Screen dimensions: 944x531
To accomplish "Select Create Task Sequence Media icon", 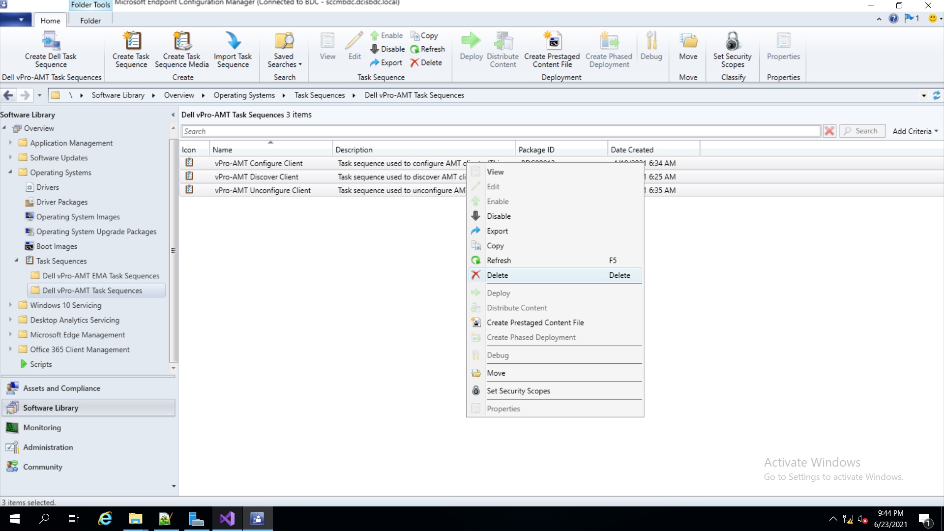I will point(181,49).
